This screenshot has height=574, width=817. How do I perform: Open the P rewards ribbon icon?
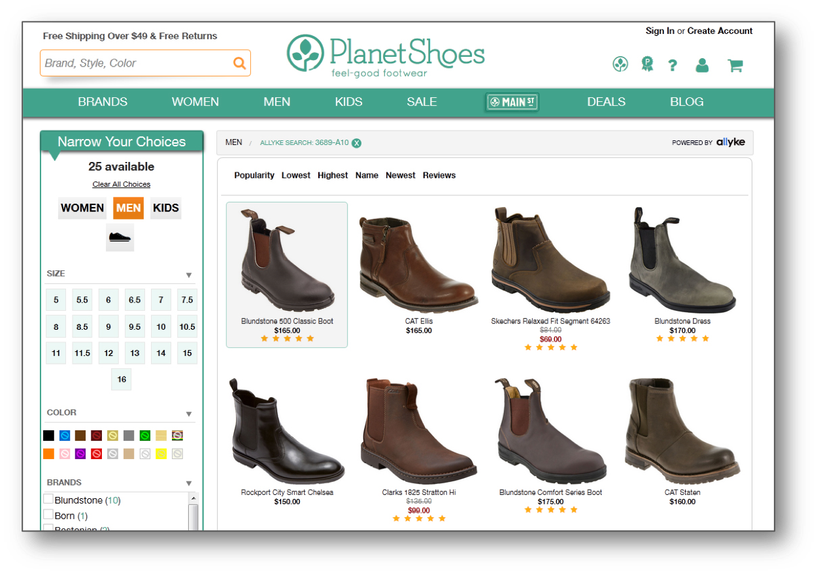[x=647, y=64]
